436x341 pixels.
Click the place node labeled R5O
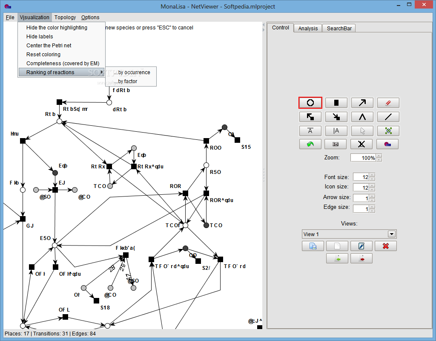[x=206, y=165]
